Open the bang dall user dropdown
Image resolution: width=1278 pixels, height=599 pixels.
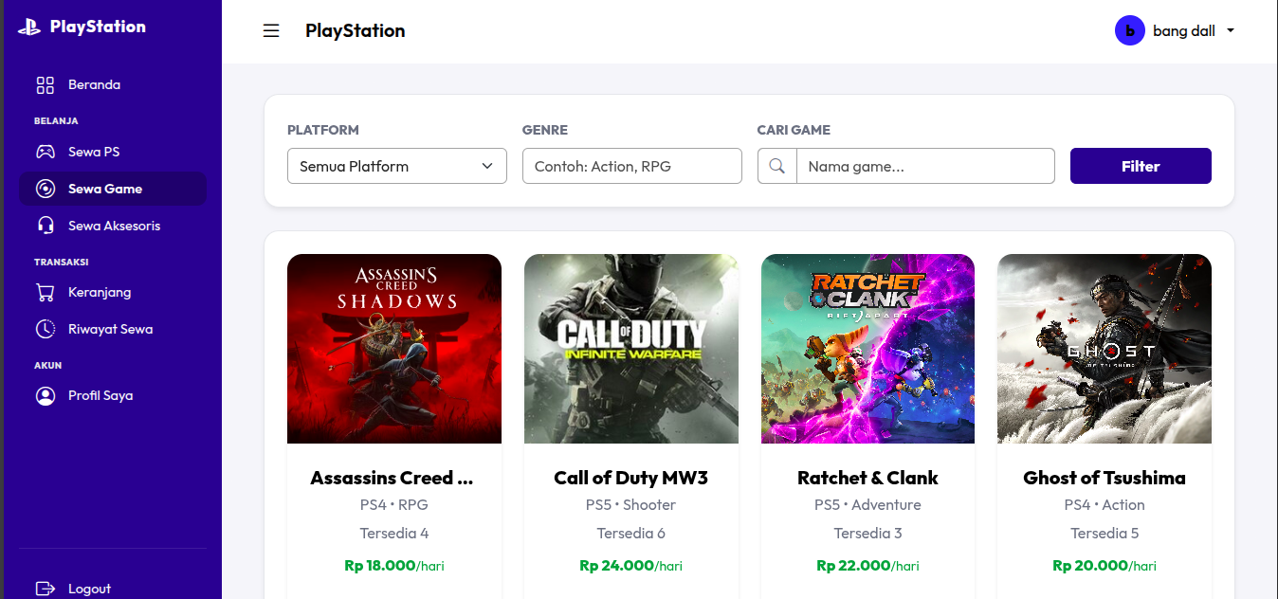(x=1176, y=30)
